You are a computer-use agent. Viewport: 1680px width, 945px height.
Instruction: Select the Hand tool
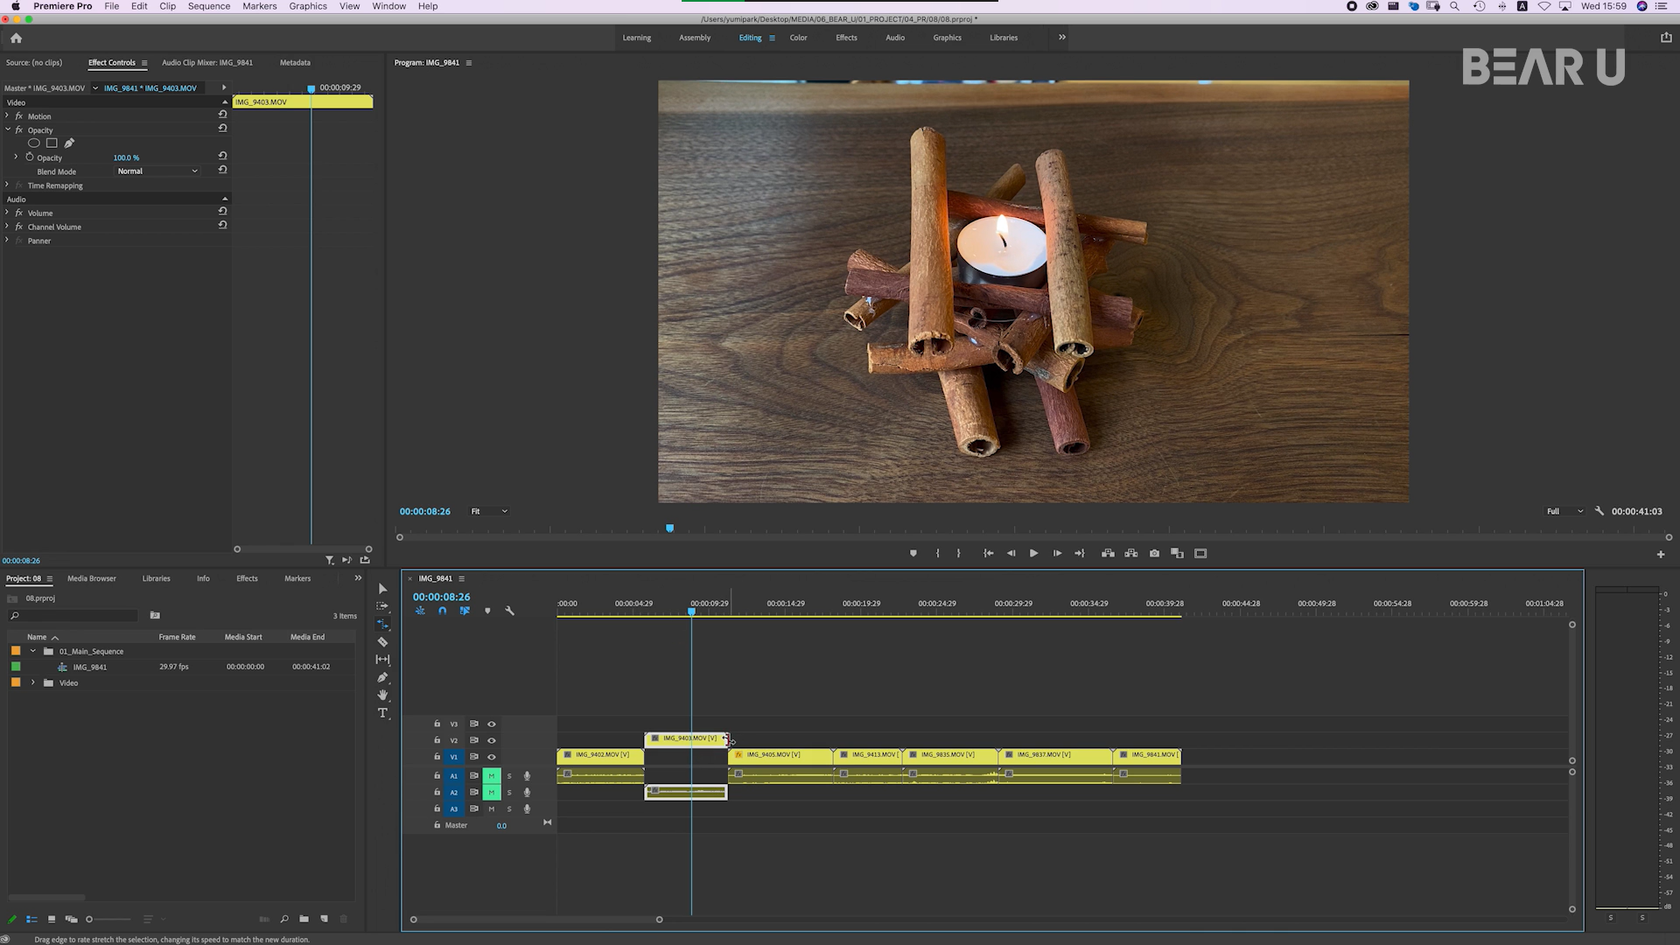point(382,695)
